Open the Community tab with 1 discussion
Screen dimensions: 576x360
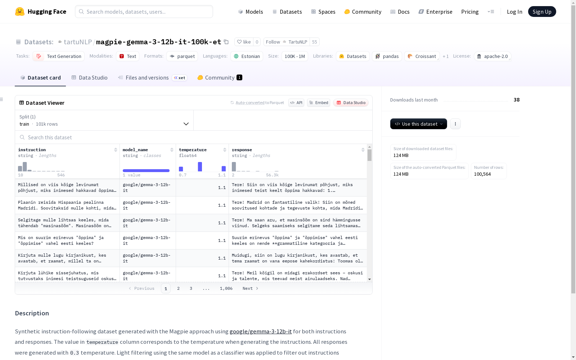point(220,78)
